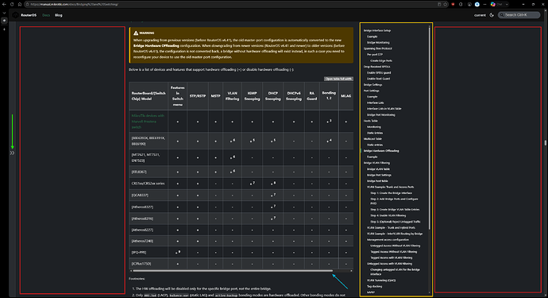Jump to 'Bridge VLAN Filtering' in contents
Viewport: 548px width, 298px height.
pyautogui.click(x=376, y=163)
